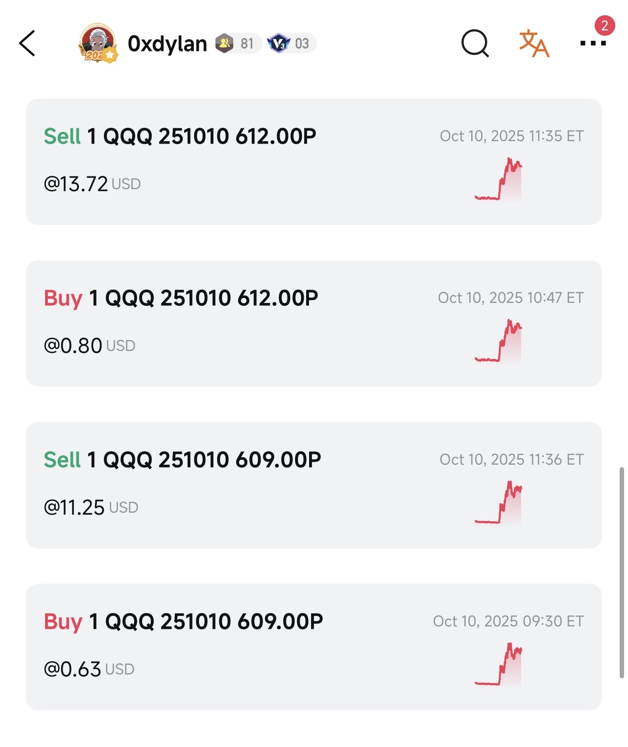The width and height of the screenshot is (628, 747).
Task: Click the vertical scrollbar on right edge
Action: point(622,573)
